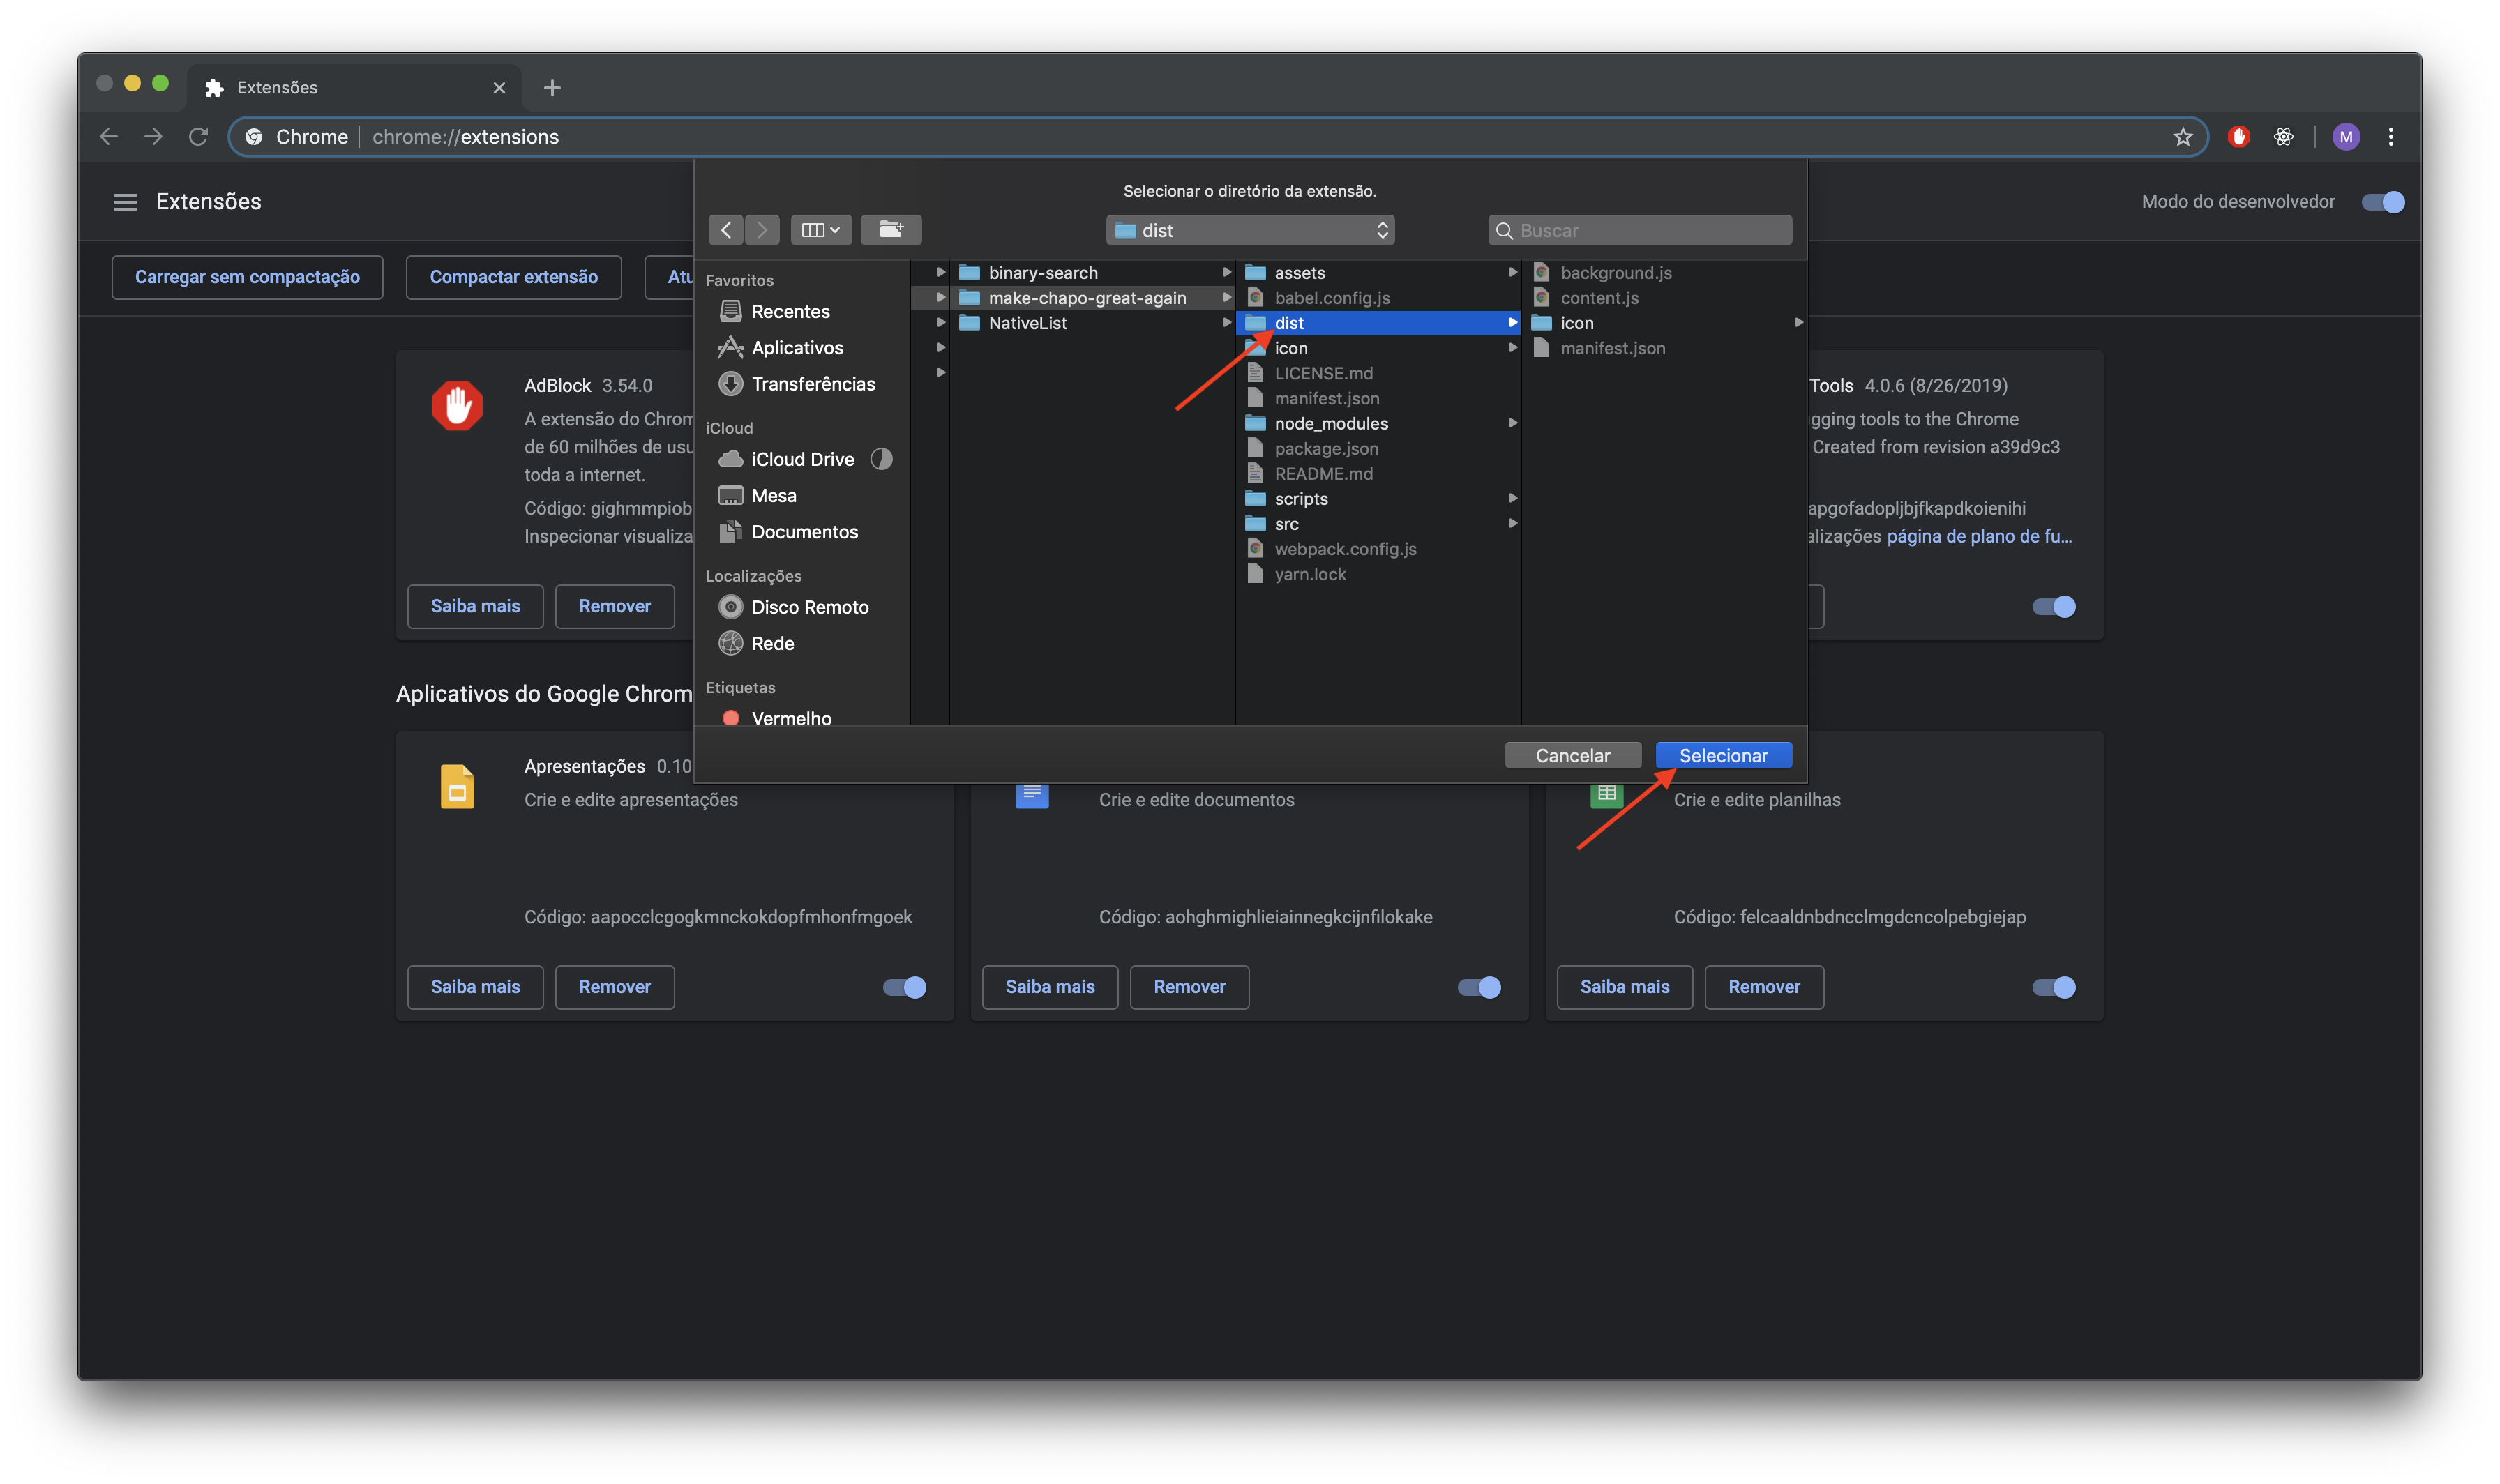Bookmark this page with star icon
Viewport: 2500px width, 1484px height.
pyautogui.click(x=2182, y=137)
